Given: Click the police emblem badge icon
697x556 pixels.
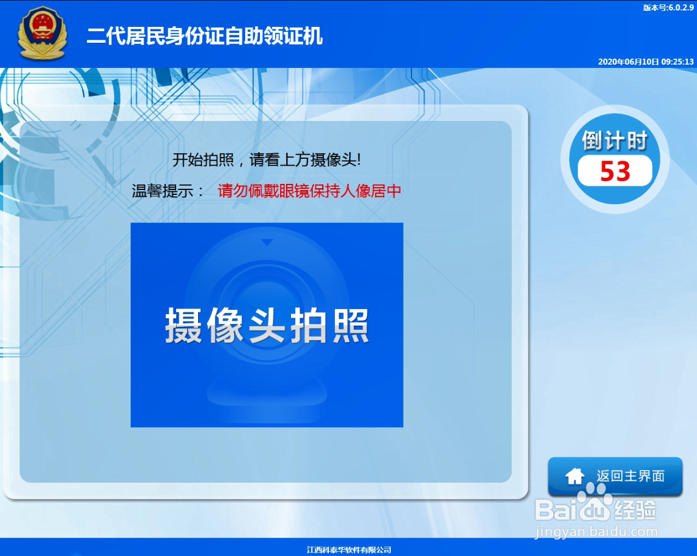Looking at the screenshot, I should [43, 34].
